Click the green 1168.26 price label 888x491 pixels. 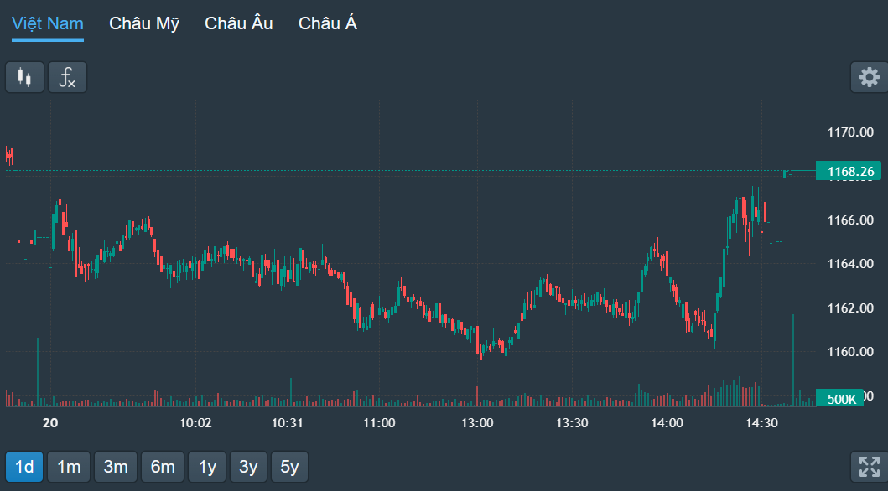point(849,171)
